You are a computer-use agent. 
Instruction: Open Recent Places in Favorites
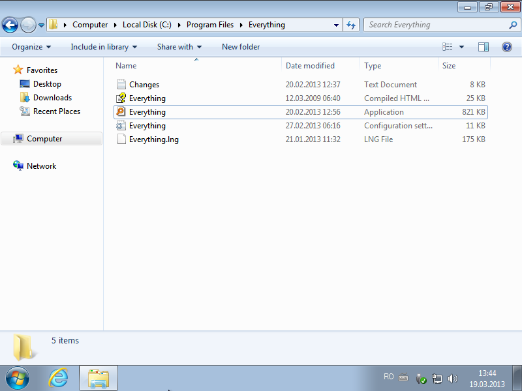pos(50,111)
